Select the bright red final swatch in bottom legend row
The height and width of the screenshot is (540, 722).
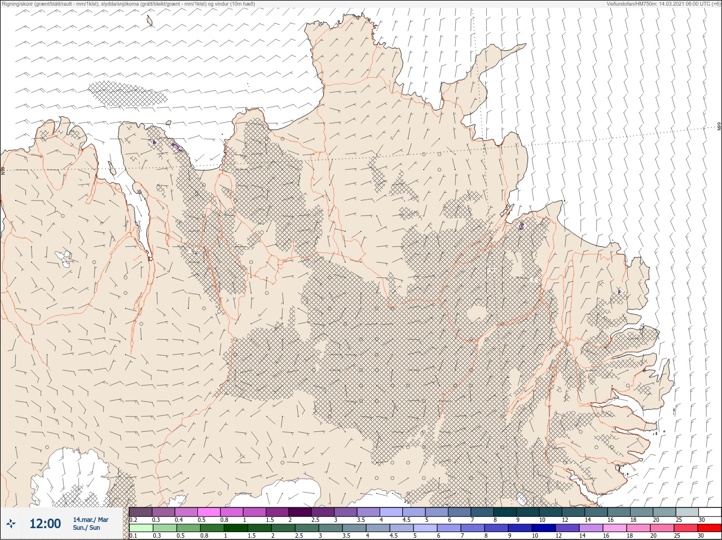[709, 528]
